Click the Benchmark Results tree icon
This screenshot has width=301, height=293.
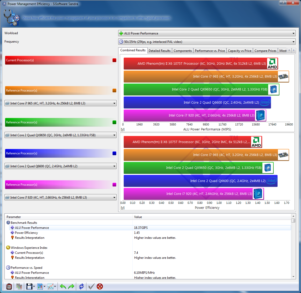click(8, 223)
